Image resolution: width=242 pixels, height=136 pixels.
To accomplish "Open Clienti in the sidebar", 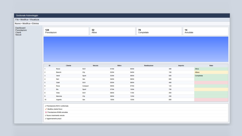I will coord(18,32).
